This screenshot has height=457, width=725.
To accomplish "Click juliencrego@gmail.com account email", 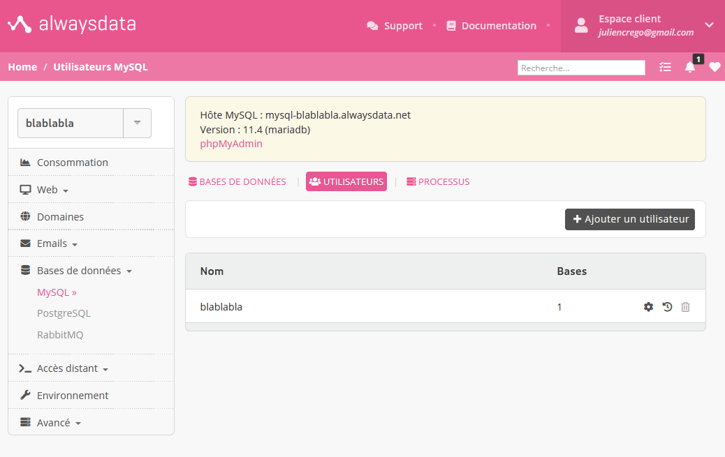I will (x=646, y=32).
